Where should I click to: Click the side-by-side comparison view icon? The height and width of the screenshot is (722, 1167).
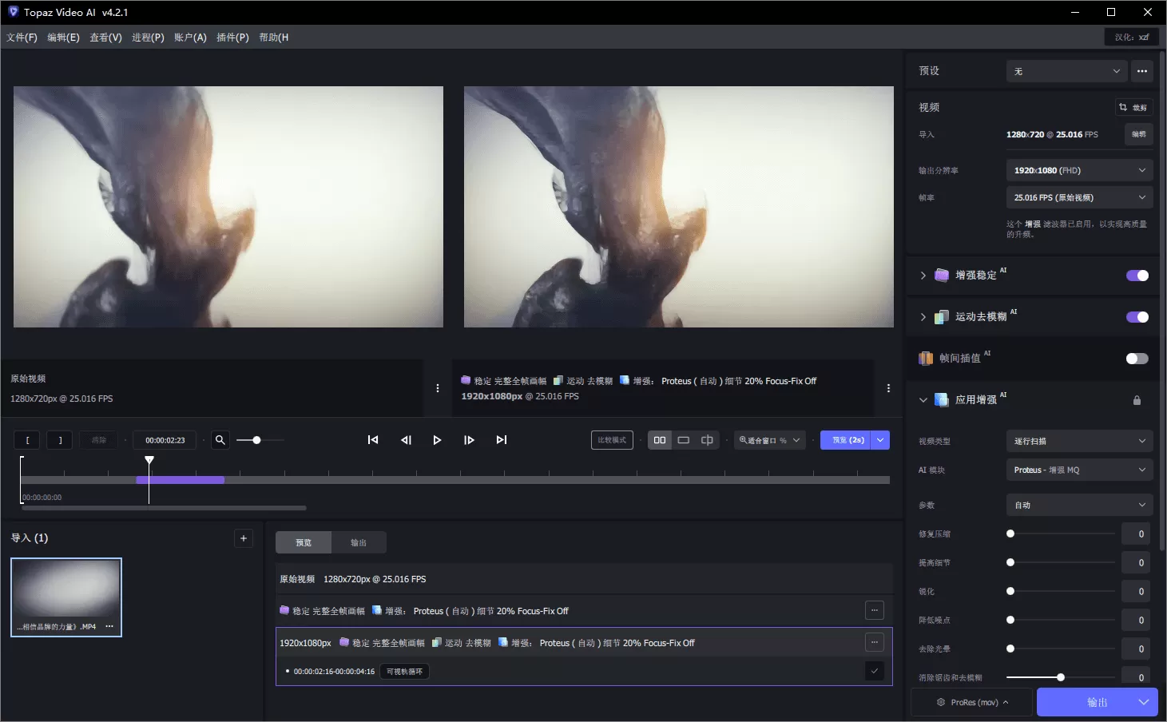(x=659, y=439)
